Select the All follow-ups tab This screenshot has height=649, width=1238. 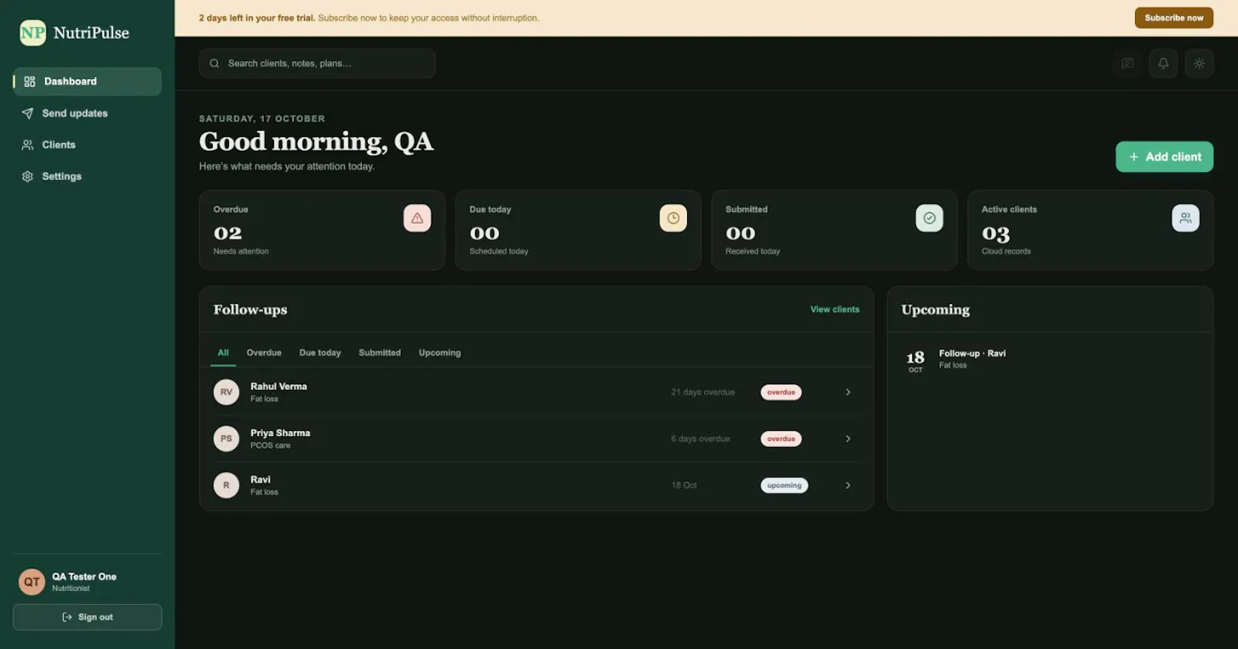click(x=223, y=353)
